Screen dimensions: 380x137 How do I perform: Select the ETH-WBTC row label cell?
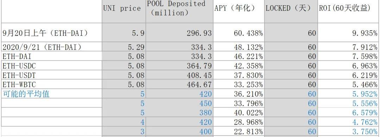tap(52, 84)
